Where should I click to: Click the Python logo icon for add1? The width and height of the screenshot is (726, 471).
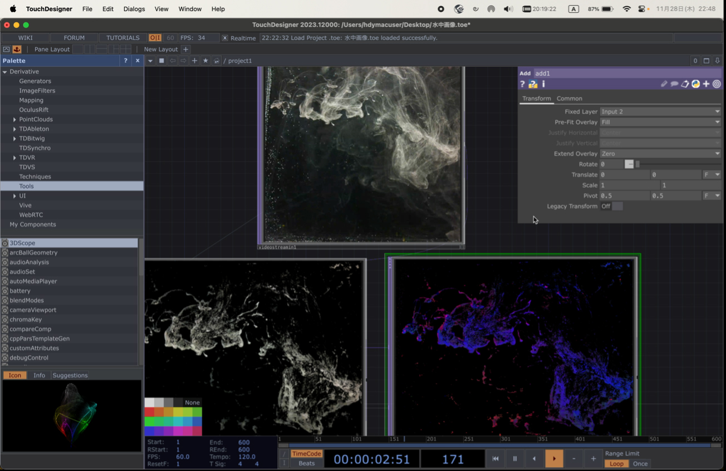695,84
